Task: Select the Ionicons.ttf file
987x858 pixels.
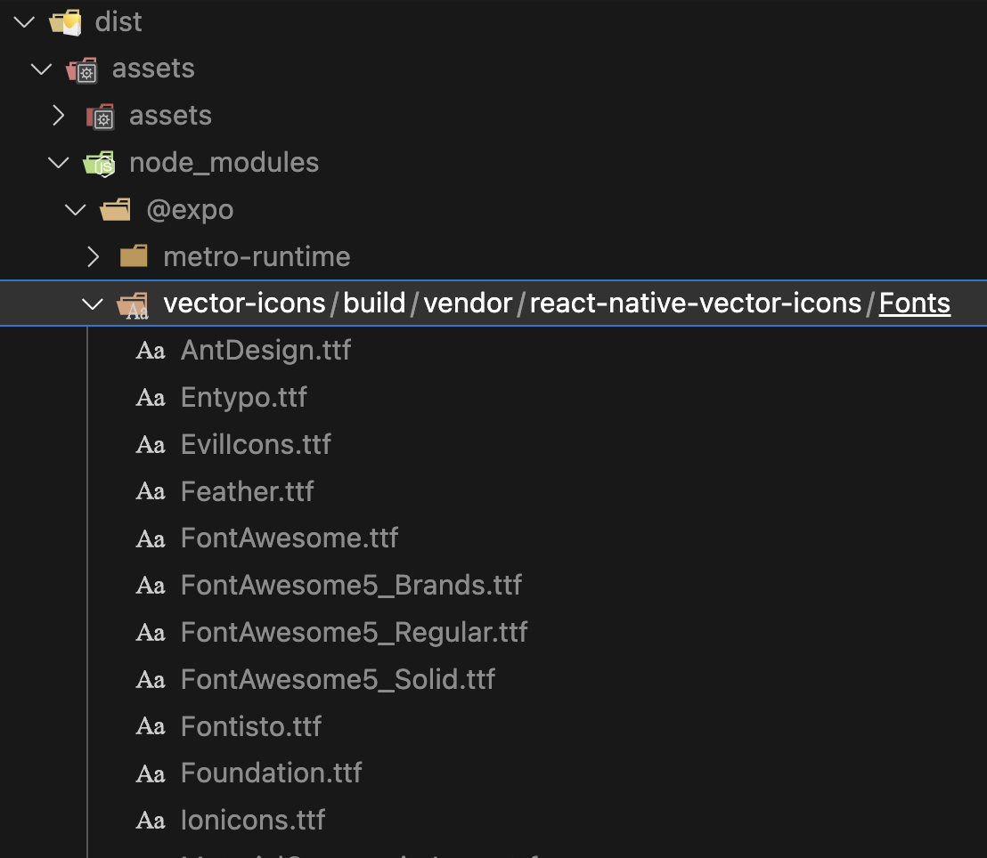Action: [x=253, y=819]
